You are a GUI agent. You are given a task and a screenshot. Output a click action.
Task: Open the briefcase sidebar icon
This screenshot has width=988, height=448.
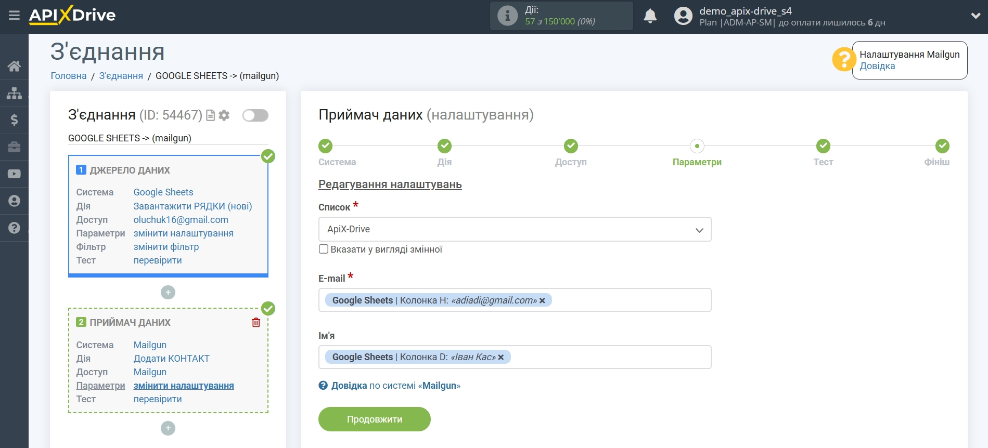coord(14,147)
